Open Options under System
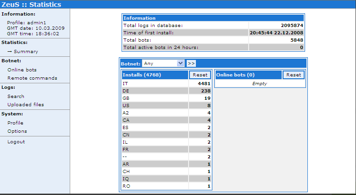This screenshot has width=356, height=195. click(17, 131)
